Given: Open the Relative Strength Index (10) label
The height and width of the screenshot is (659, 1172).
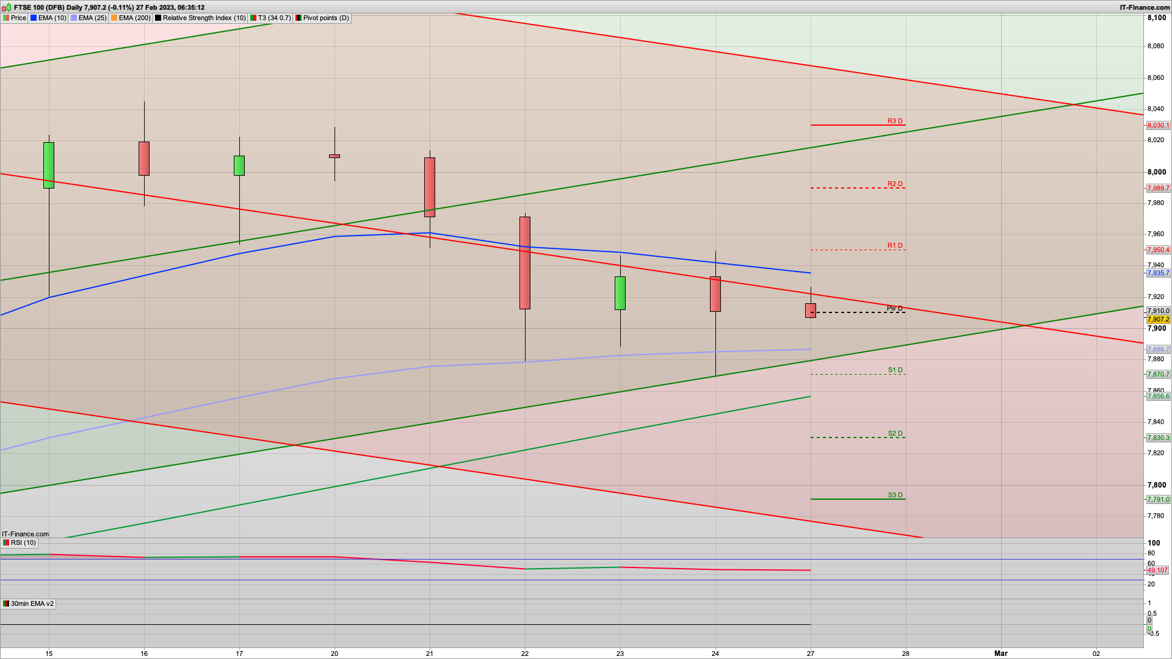Looking at the screenshot, I should point(204,18).
